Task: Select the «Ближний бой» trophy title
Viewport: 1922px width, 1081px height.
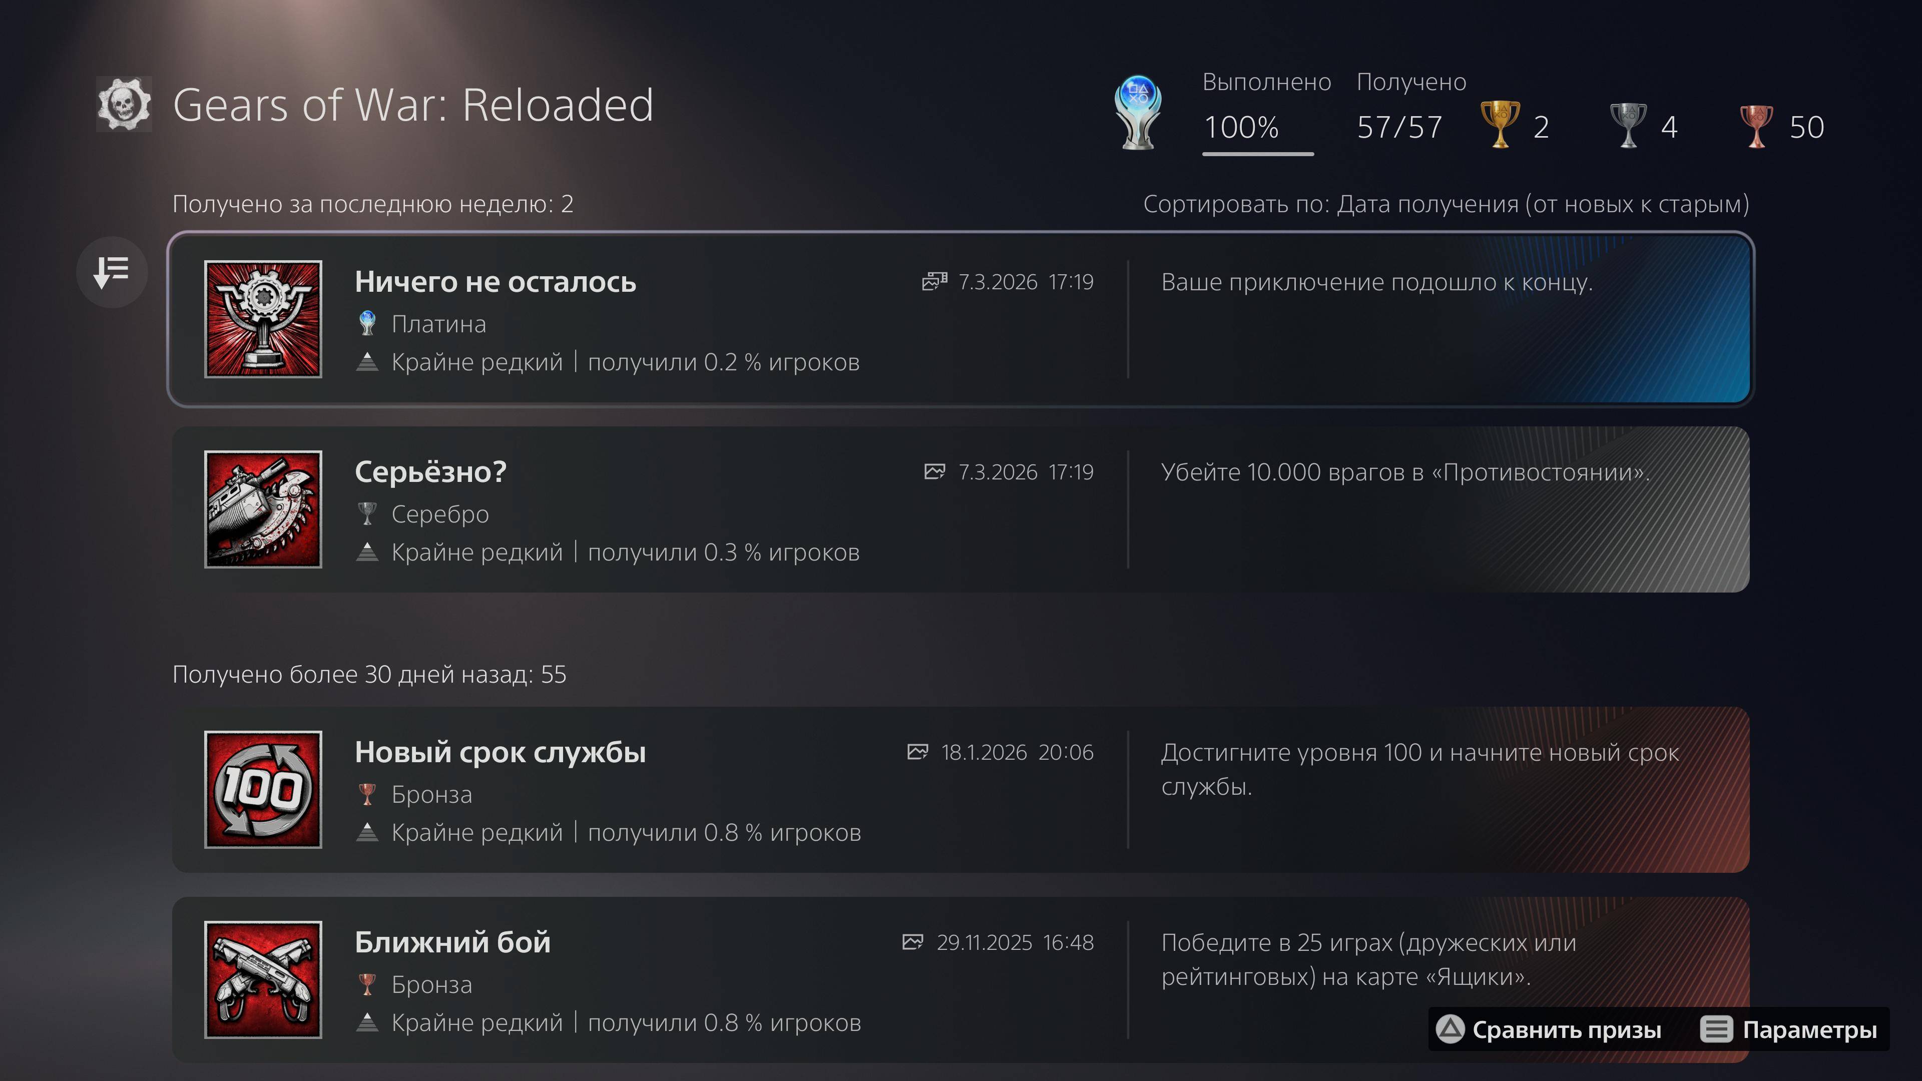Action: click(452, 943)
